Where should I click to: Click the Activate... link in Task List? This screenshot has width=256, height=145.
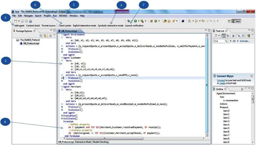244,41
